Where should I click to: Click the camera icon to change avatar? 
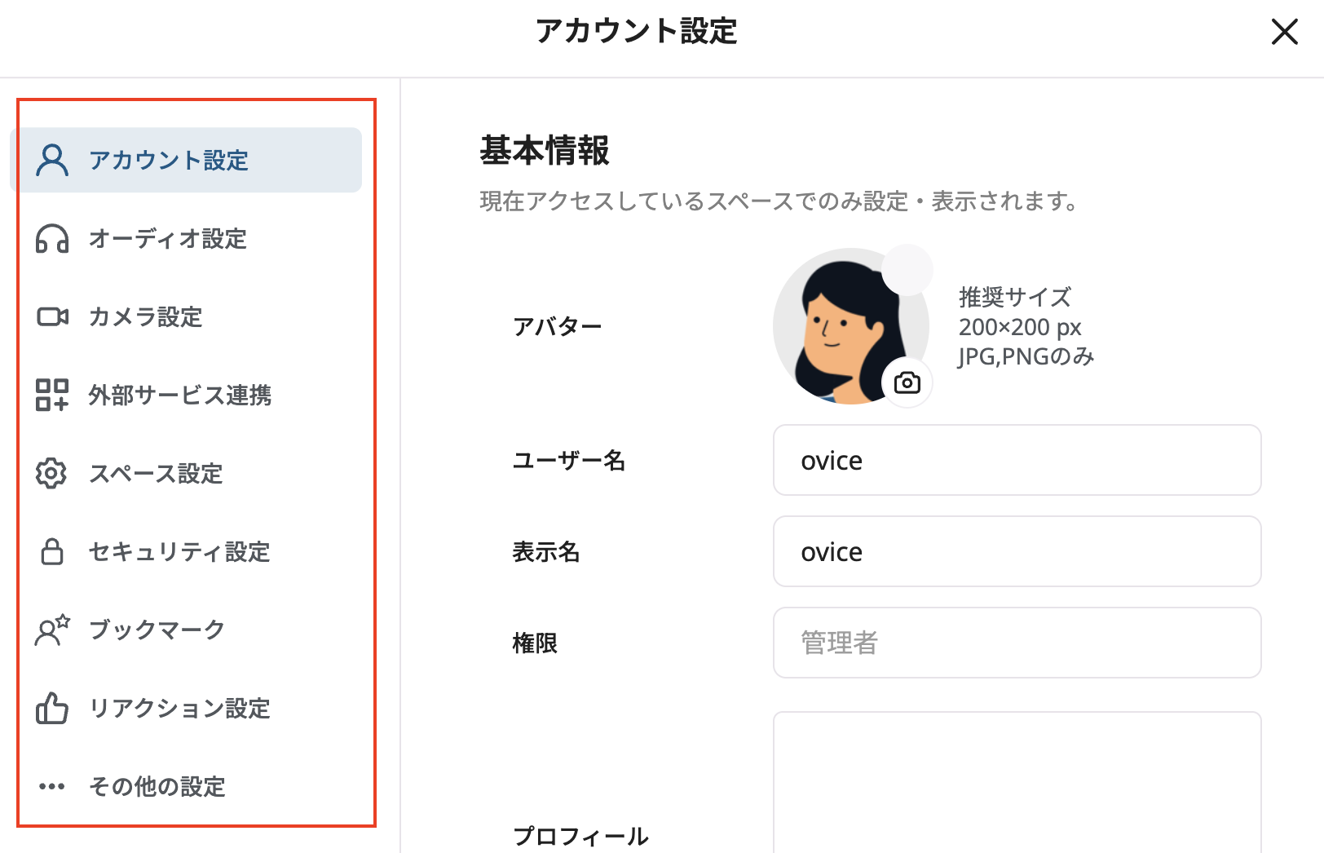click(x=907, y=381)
